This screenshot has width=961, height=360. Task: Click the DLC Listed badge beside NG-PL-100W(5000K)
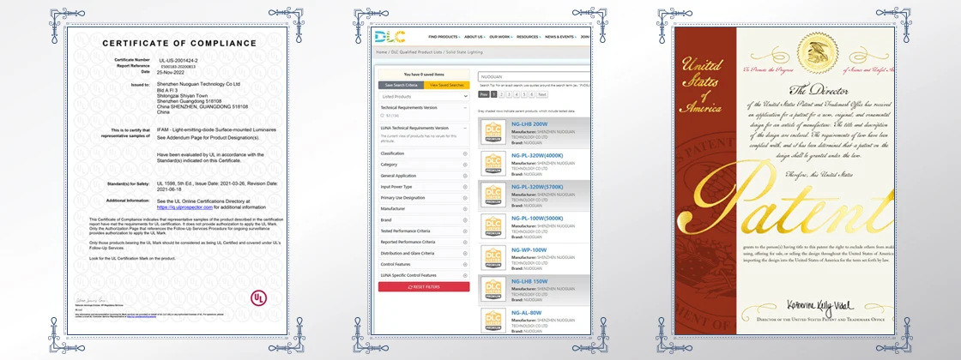pyautogui.click(x=493, y=226)
